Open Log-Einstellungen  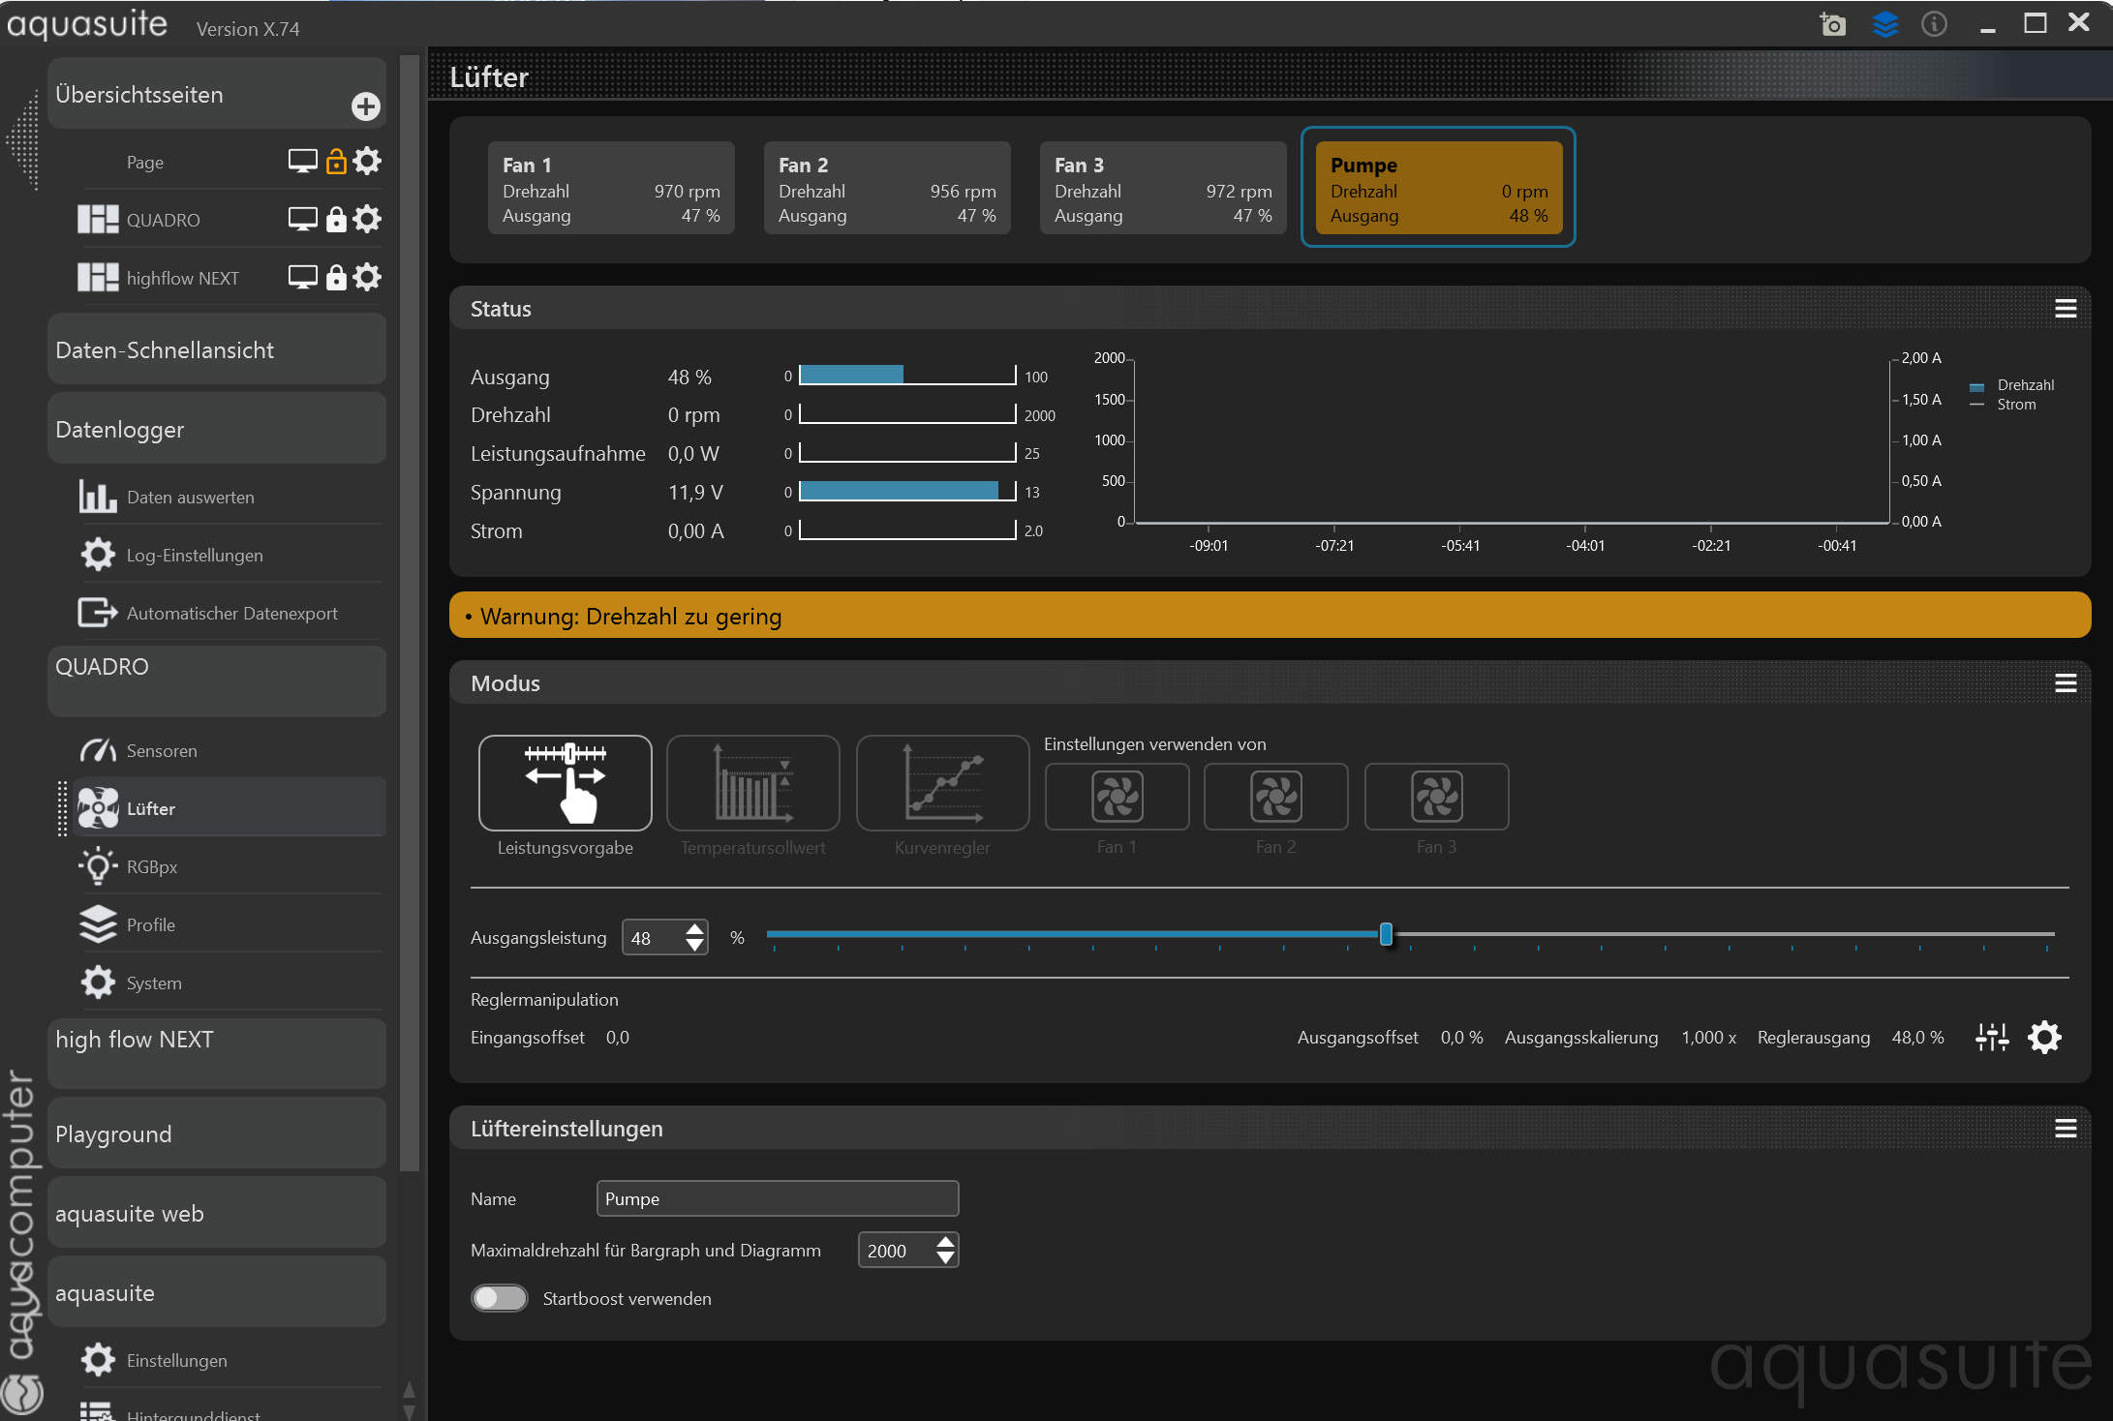(x=229, y=556)
